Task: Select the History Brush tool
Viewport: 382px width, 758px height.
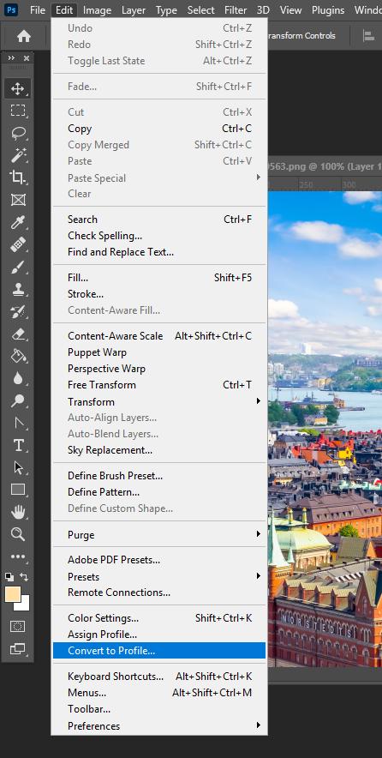Action: pos(18,311)
